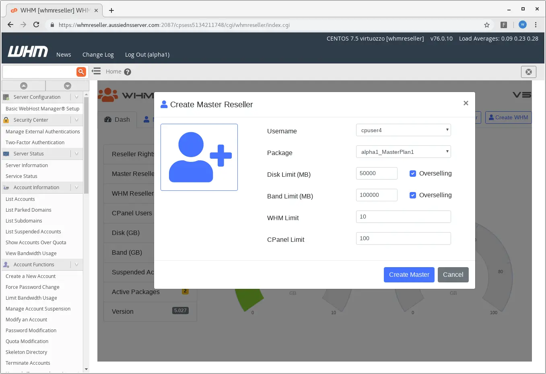Close the Create Master Reseller dialog

pyautogui.click(x=466, y=103)
